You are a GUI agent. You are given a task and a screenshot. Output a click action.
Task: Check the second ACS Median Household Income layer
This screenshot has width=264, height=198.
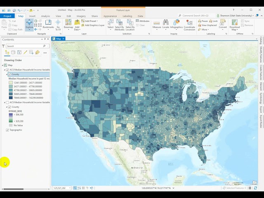tap(7, 102)
